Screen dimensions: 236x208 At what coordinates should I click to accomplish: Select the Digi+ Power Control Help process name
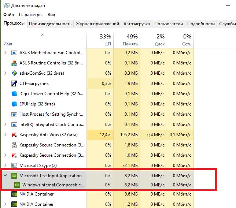[51, 94]
